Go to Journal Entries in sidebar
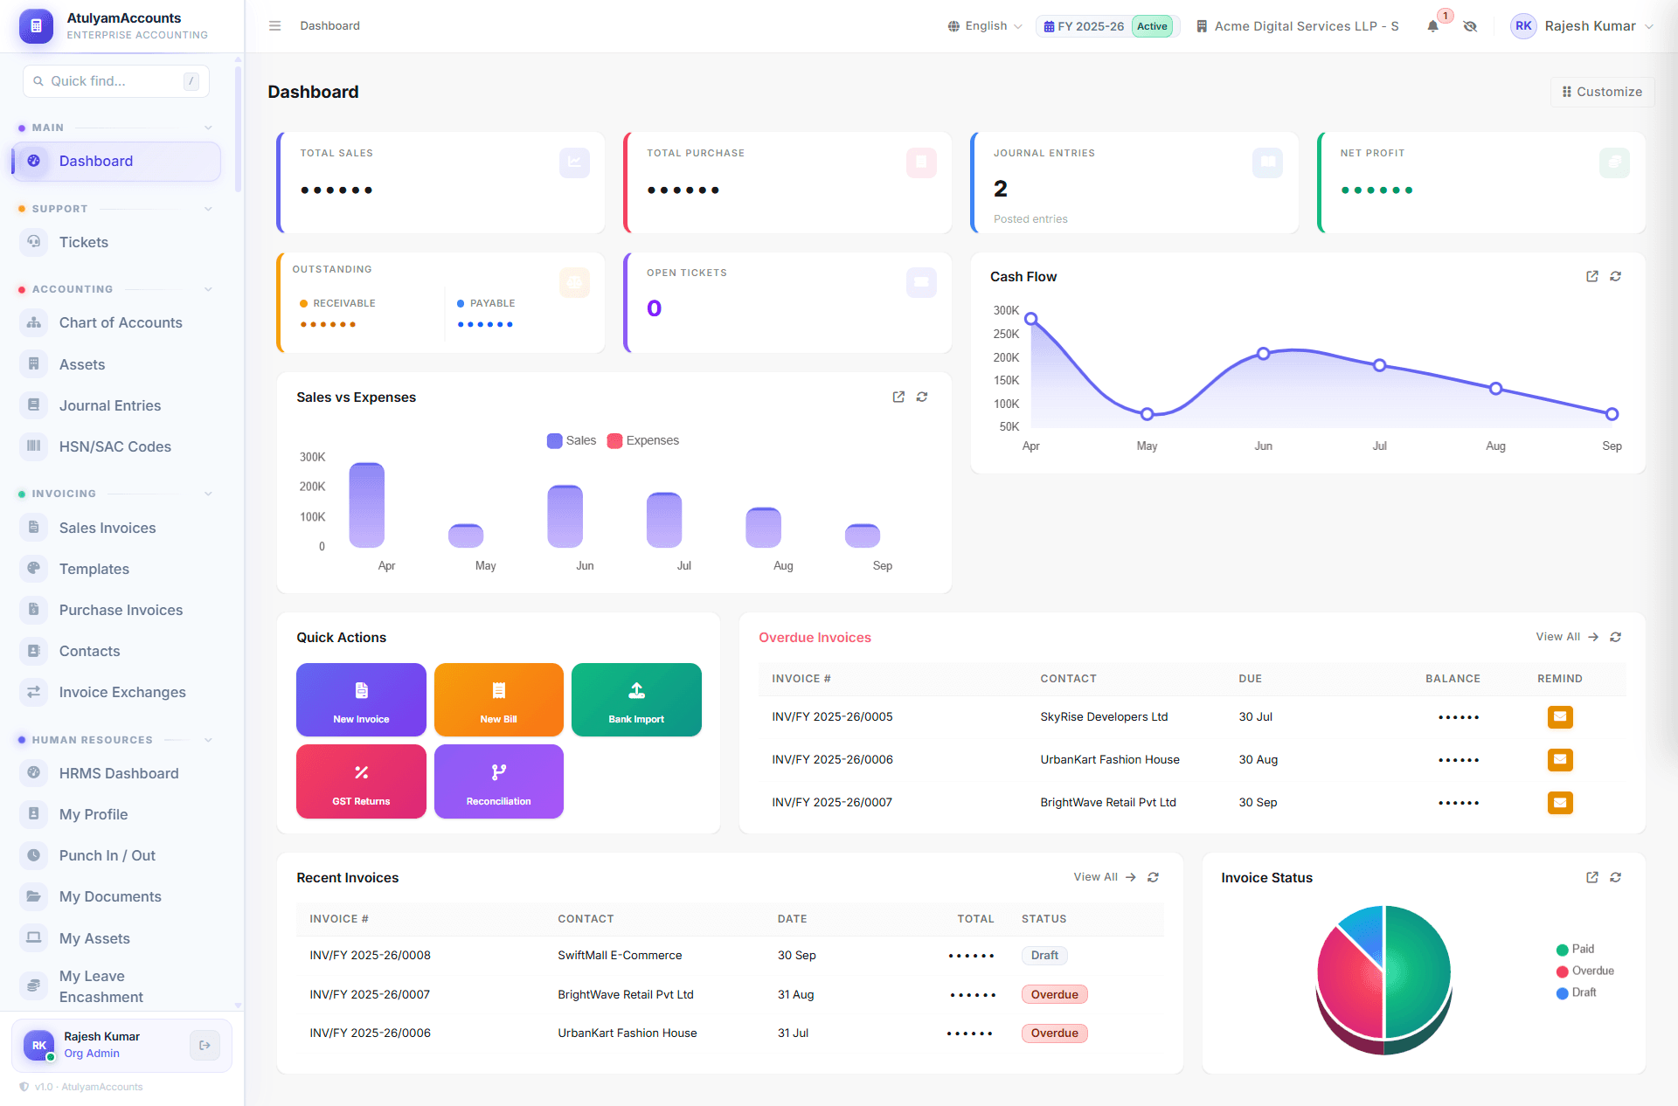 tap(116, 405)
